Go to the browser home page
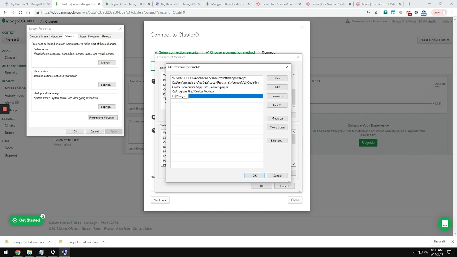 click(x=28, y=12)
